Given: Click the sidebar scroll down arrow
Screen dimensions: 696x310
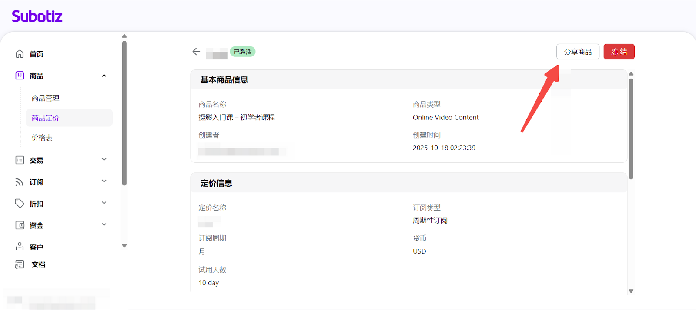Looking at the screenshot, I should [124, 246].
